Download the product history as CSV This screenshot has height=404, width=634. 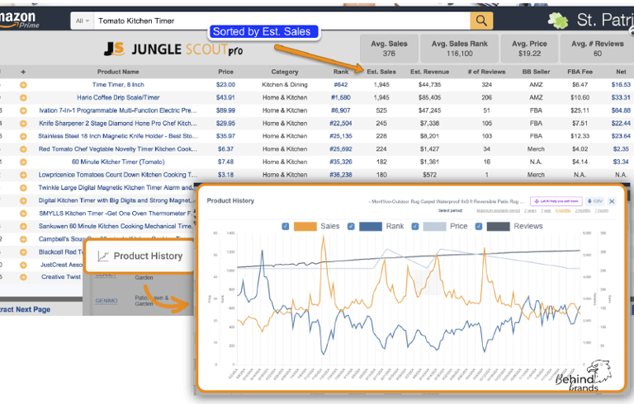tap(594, 201)
